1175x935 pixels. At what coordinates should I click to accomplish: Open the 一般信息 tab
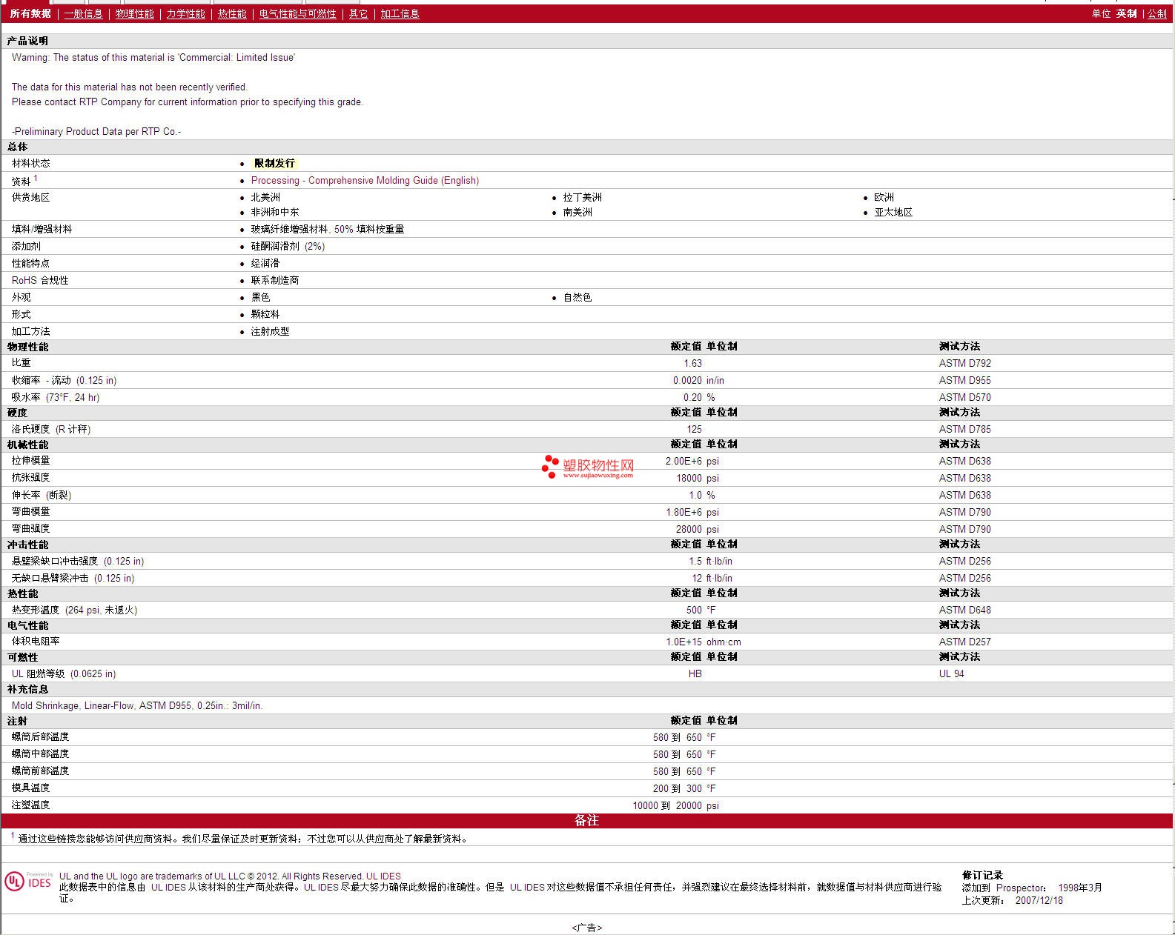point(83,13)
